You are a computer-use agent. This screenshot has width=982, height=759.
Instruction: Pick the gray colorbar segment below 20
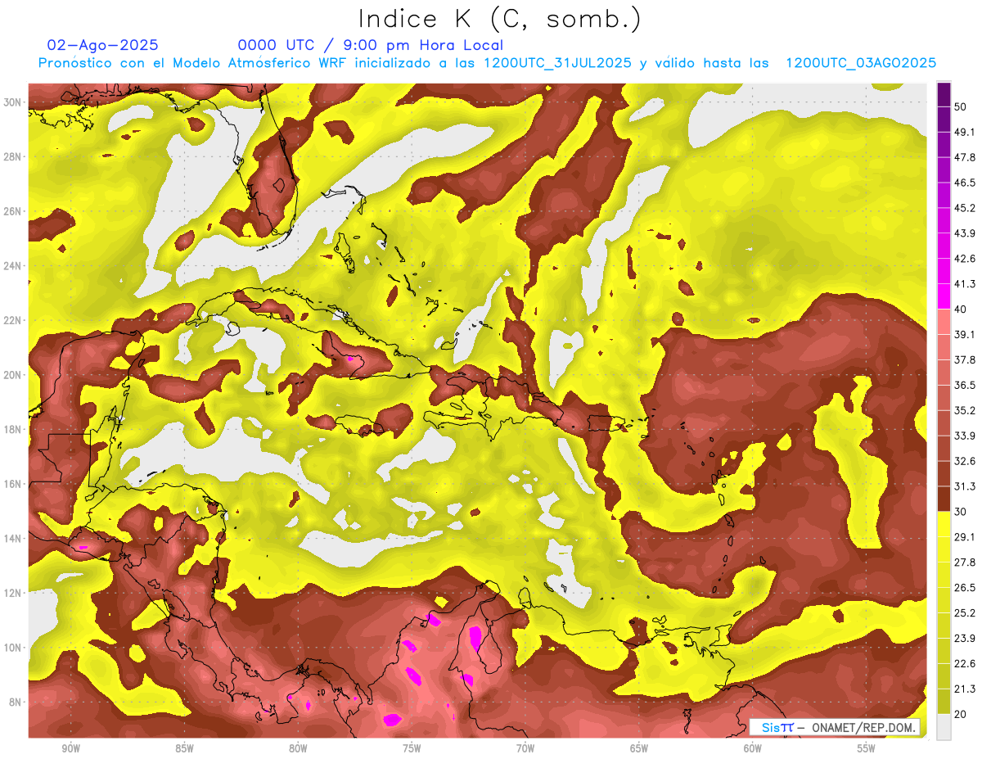[x=944, y=726]
